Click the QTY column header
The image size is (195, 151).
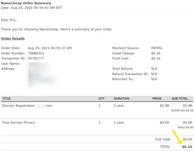102,98
